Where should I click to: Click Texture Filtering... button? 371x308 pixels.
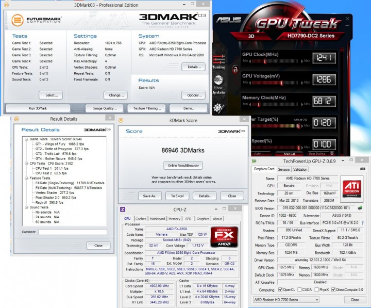point(147,108)
